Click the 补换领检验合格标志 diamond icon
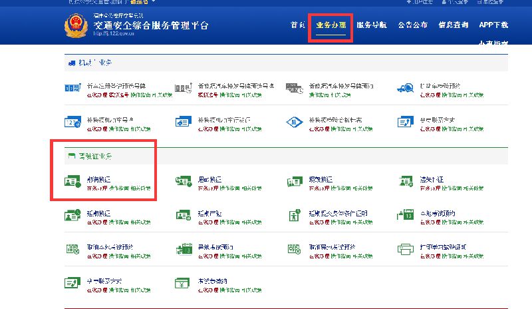Screen dimensions: 532x309 tap(294, 122)
